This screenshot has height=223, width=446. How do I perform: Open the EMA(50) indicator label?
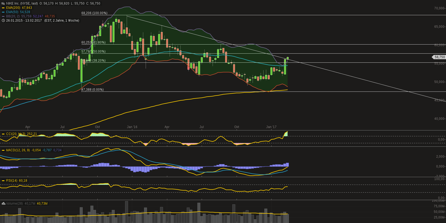point(13,12)
